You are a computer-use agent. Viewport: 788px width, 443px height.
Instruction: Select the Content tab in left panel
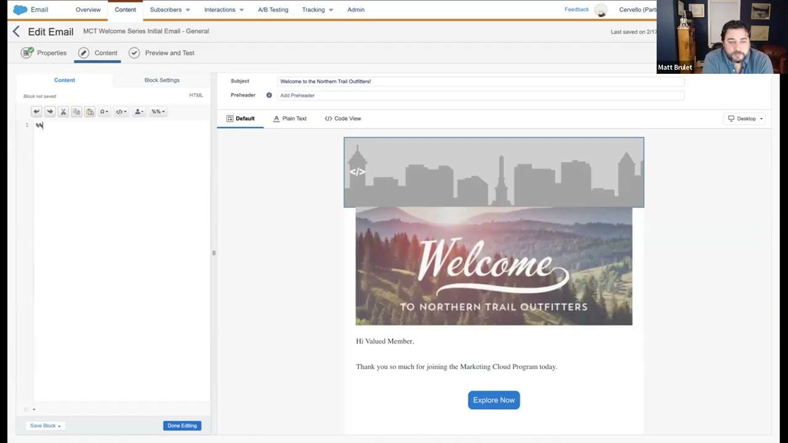[65, 80]
